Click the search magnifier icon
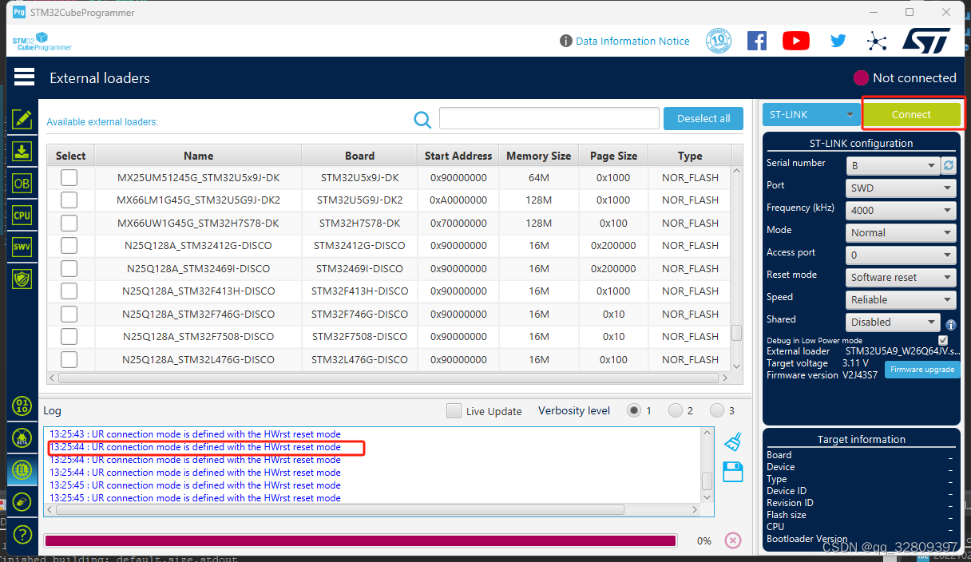 tap(422, 119)
